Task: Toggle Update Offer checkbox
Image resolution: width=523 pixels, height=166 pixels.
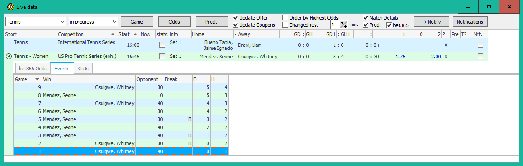Action: point(236,18)
